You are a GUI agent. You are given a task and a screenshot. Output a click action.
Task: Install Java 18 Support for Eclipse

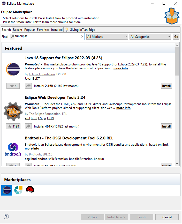pos(166,86)
